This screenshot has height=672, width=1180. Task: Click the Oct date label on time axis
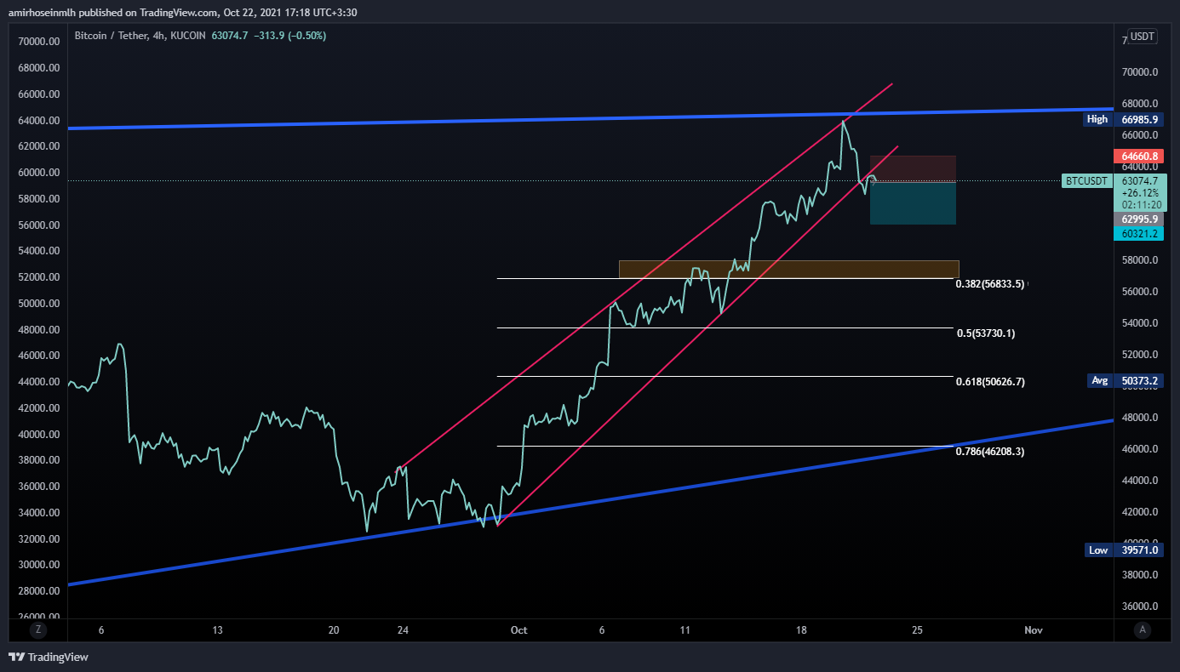click(518, 630)
